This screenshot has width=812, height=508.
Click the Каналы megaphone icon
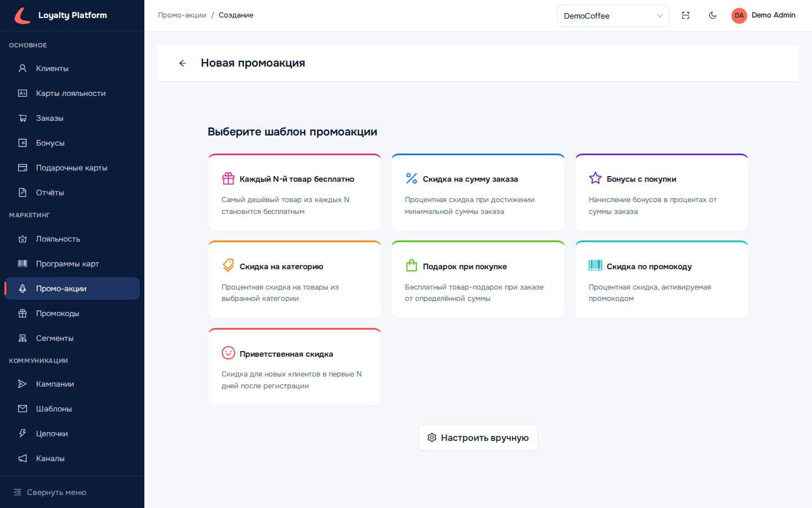pos(23,458)
